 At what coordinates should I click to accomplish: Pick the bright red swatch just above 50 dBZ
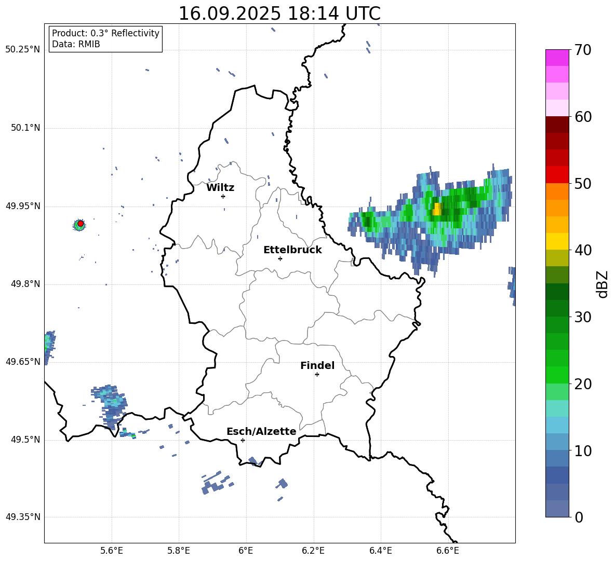557,175
